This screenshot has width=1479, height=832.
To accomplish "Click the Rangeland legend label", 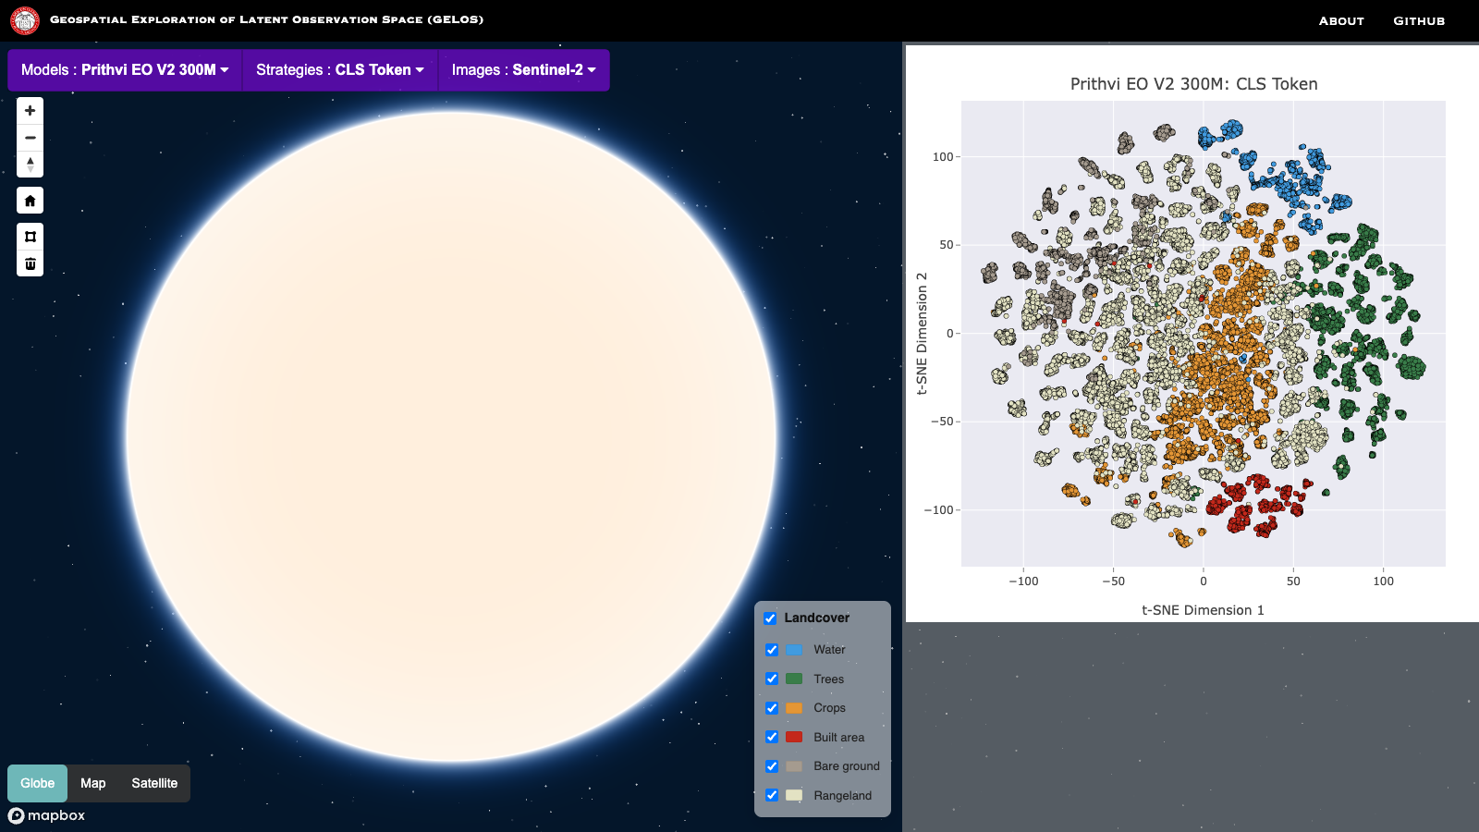I will coord(842,795).
